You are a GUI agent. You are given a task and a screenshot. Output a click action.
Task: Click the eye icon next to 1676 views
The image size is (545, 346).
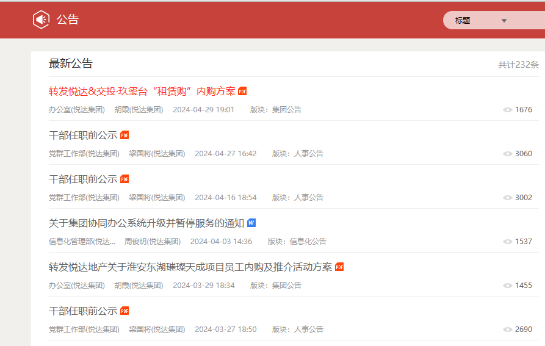pyautogui.click(x=507, y=110)
